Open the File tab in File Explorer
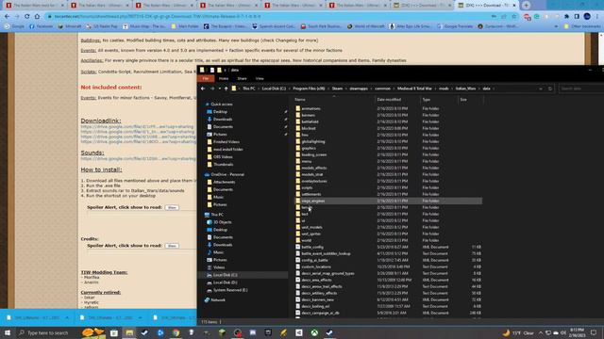 click(206, 78)
